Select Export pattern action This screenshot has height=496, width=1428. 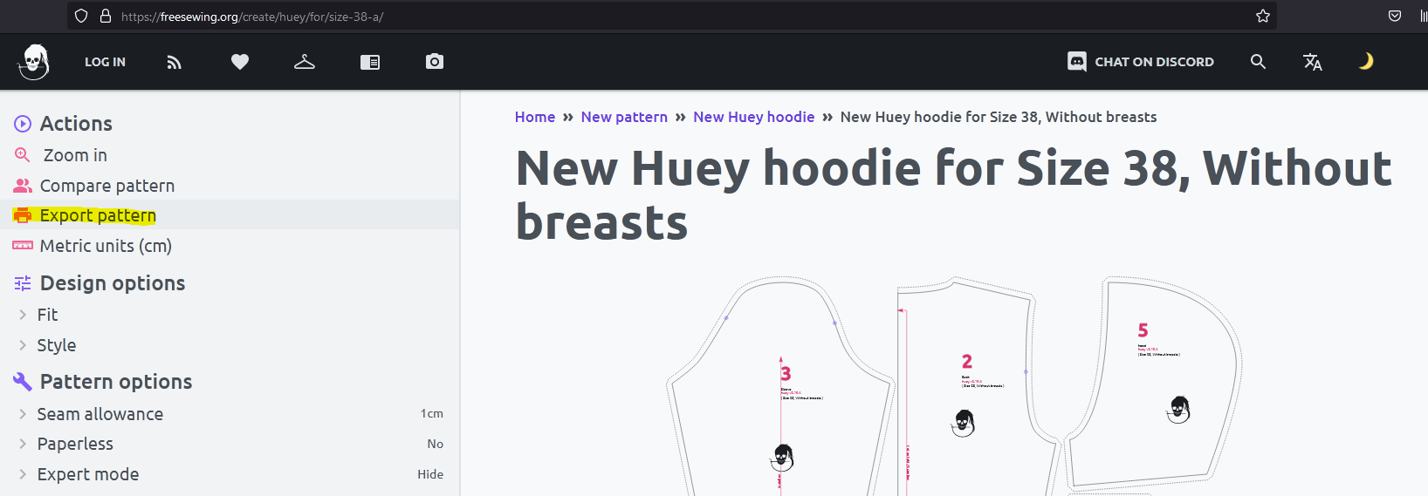tap(230, 215)
